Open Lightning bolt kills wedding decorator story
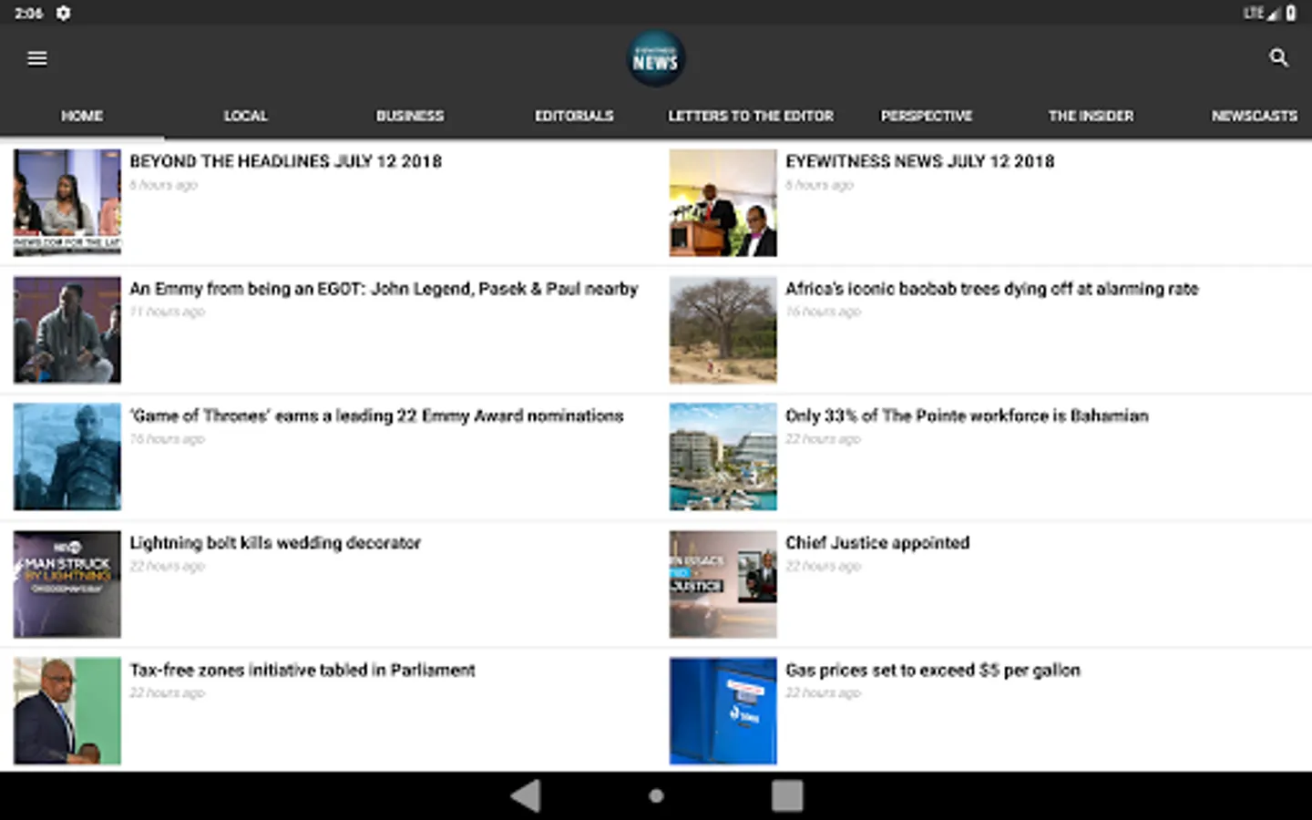The width and height of the screenshot is (1312, 820). pyautogui.click(x=275, y=543)
